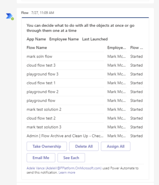Click the App Name label

36,39
